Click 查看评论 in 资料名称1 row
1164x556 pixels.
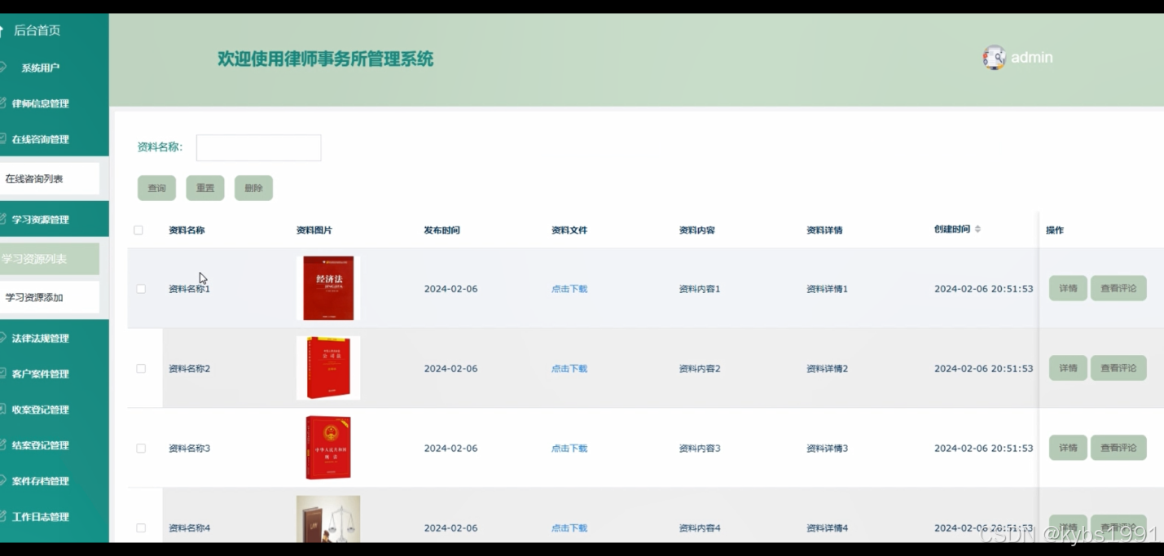[x=1118, y=288]
